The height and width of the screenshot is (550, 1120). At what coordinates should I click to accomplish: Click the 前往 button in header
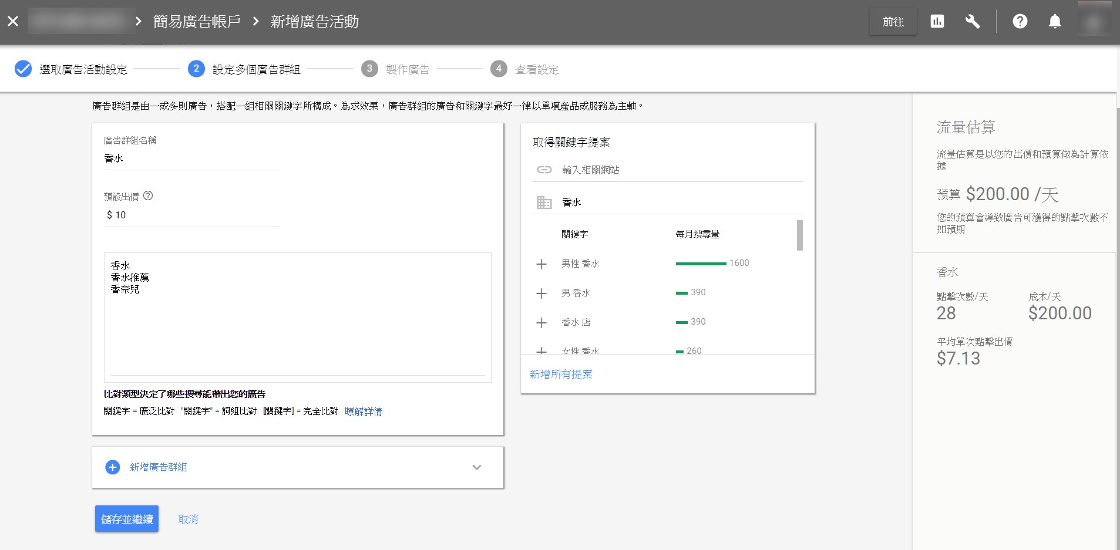coord(893,22)
